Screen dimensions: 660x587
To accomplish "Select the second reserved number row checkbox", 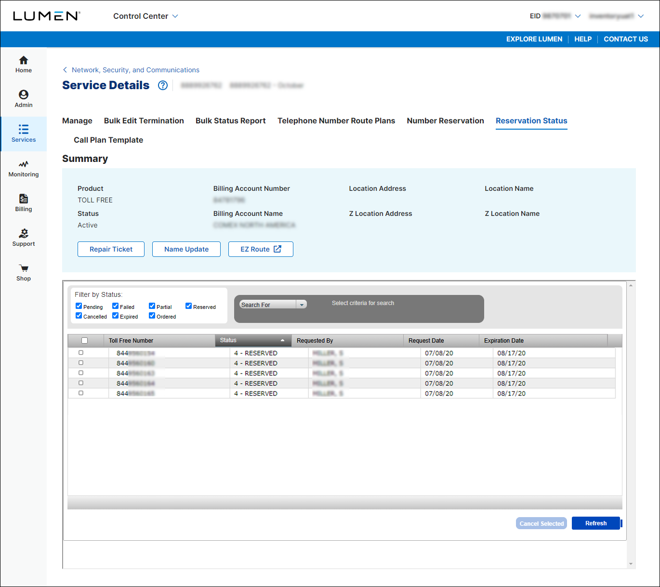I will (81, 363).
